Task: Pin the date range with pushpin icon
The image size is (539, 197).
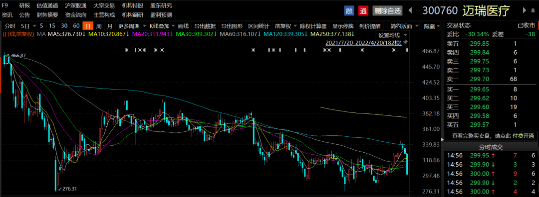Action: click(406, 42)
